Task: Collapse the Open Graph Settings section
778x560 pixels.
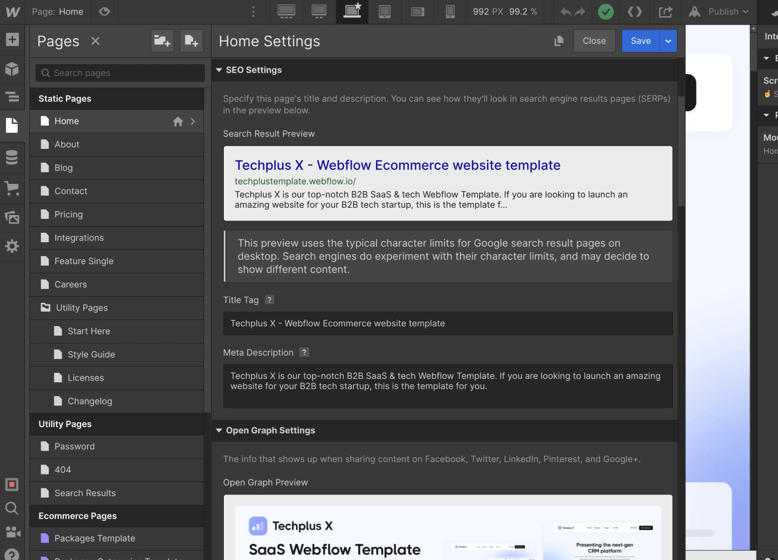Action: [x=219, y=430]
